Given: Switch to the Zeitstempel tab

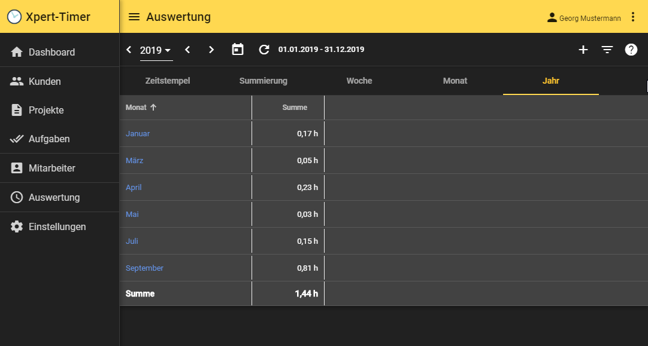Looking at the screenshot, I should pyautogui.click(x=168, y=81).
